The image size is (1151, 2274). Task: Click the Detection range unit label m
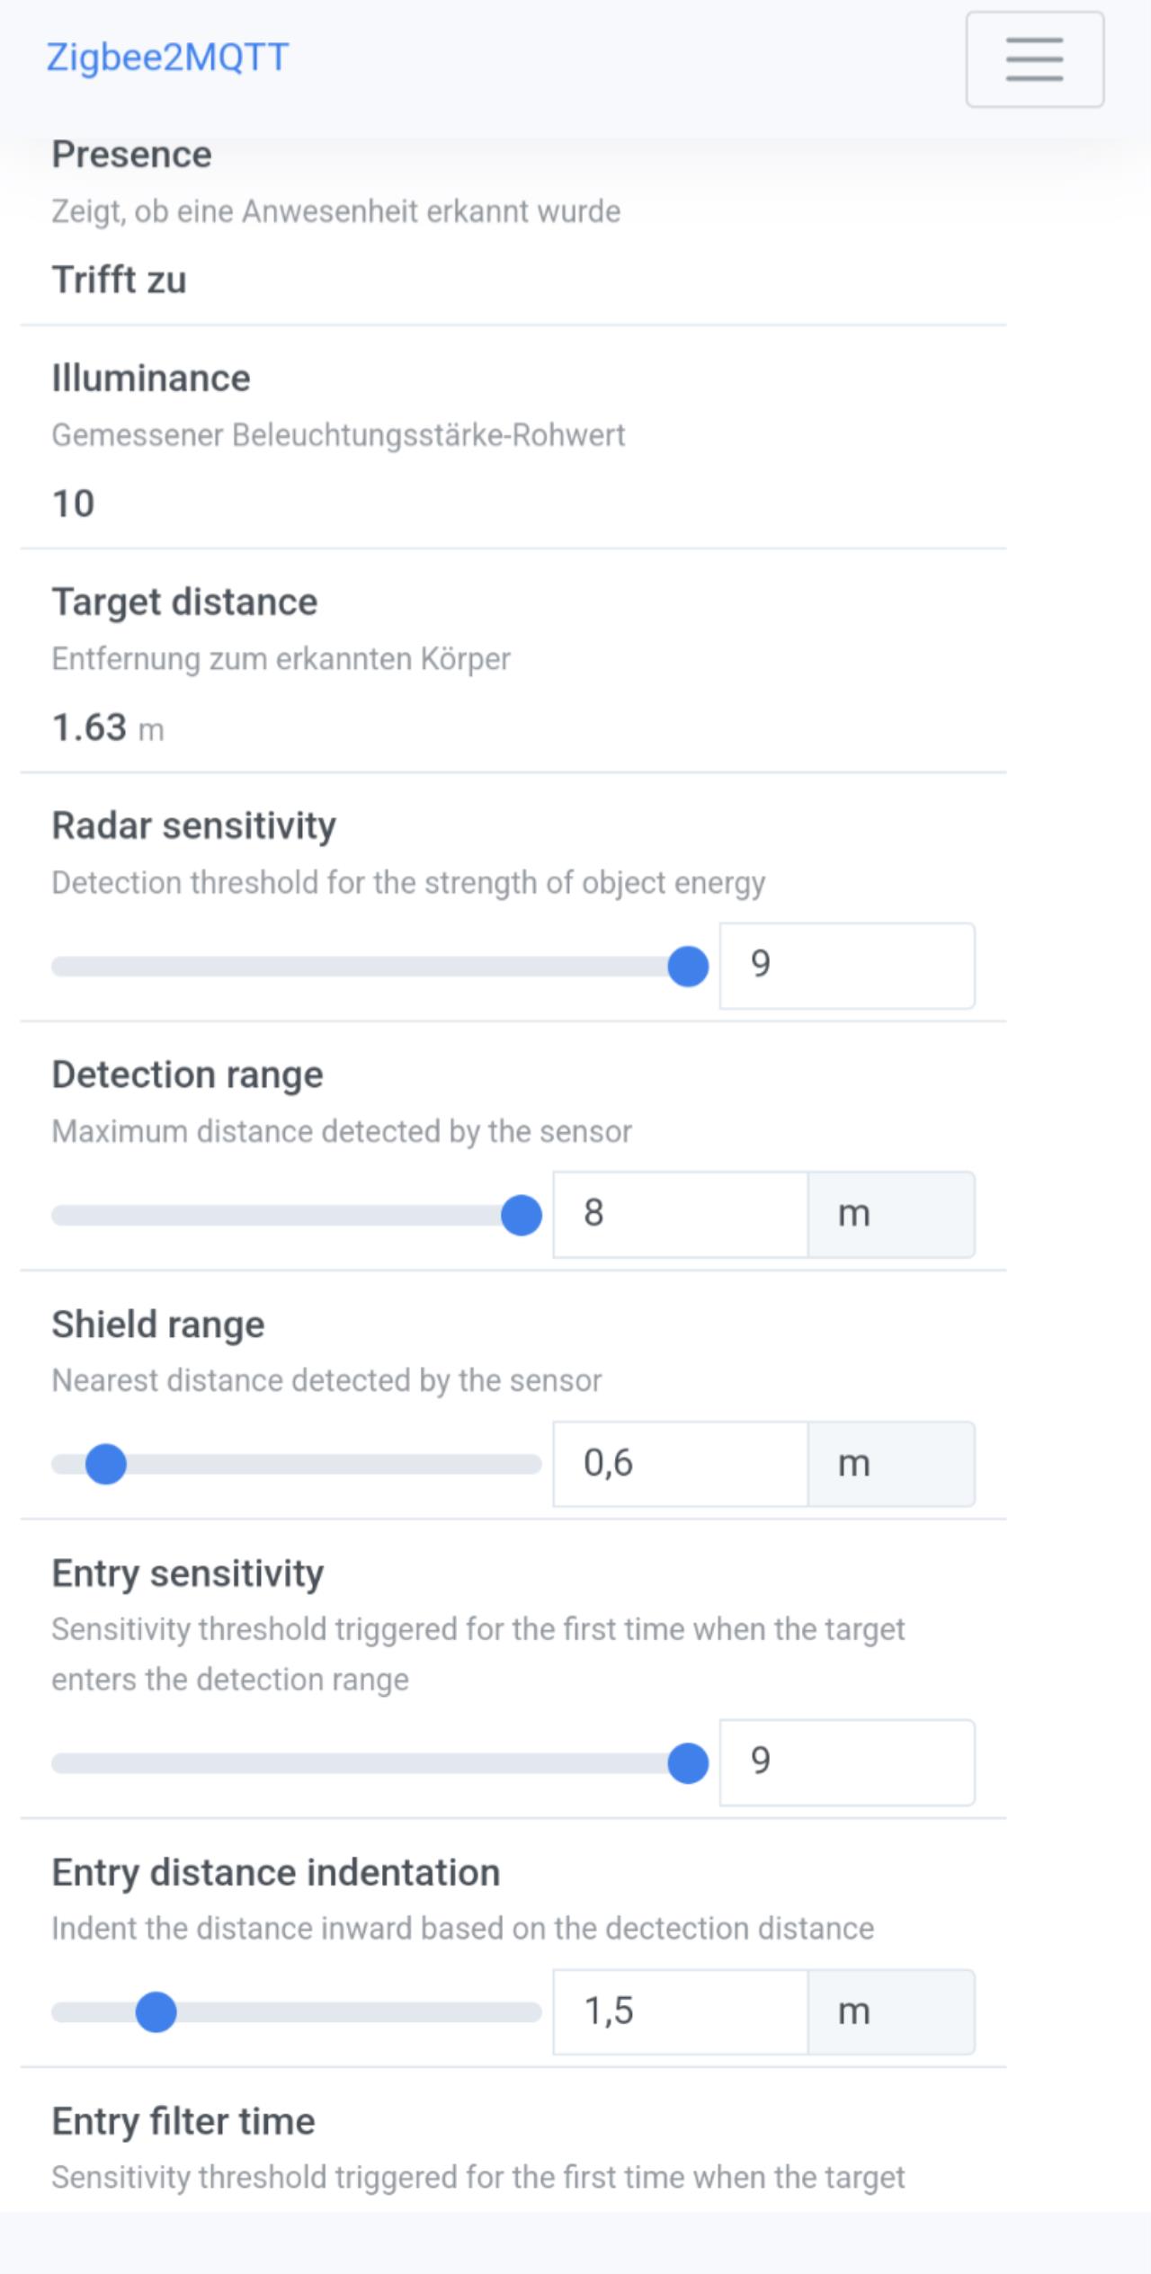pos(854,1215)
